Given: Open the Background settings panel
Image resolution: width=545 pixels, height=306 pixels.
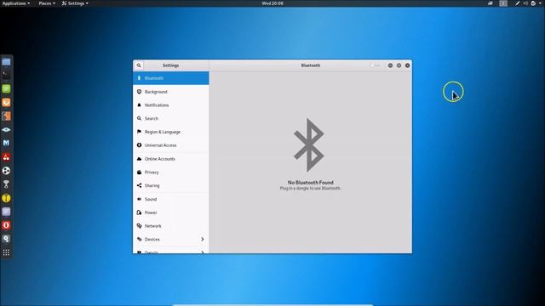Looking at the screenshot, I should pos(170,92).
